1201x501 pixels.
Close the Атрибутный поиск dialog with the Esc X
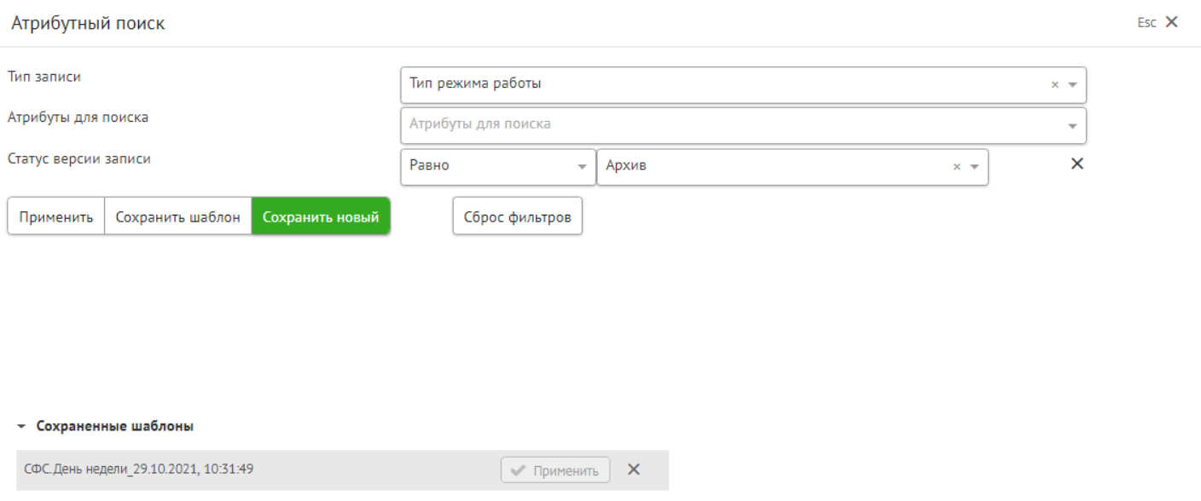click(x=1170, y=22)
